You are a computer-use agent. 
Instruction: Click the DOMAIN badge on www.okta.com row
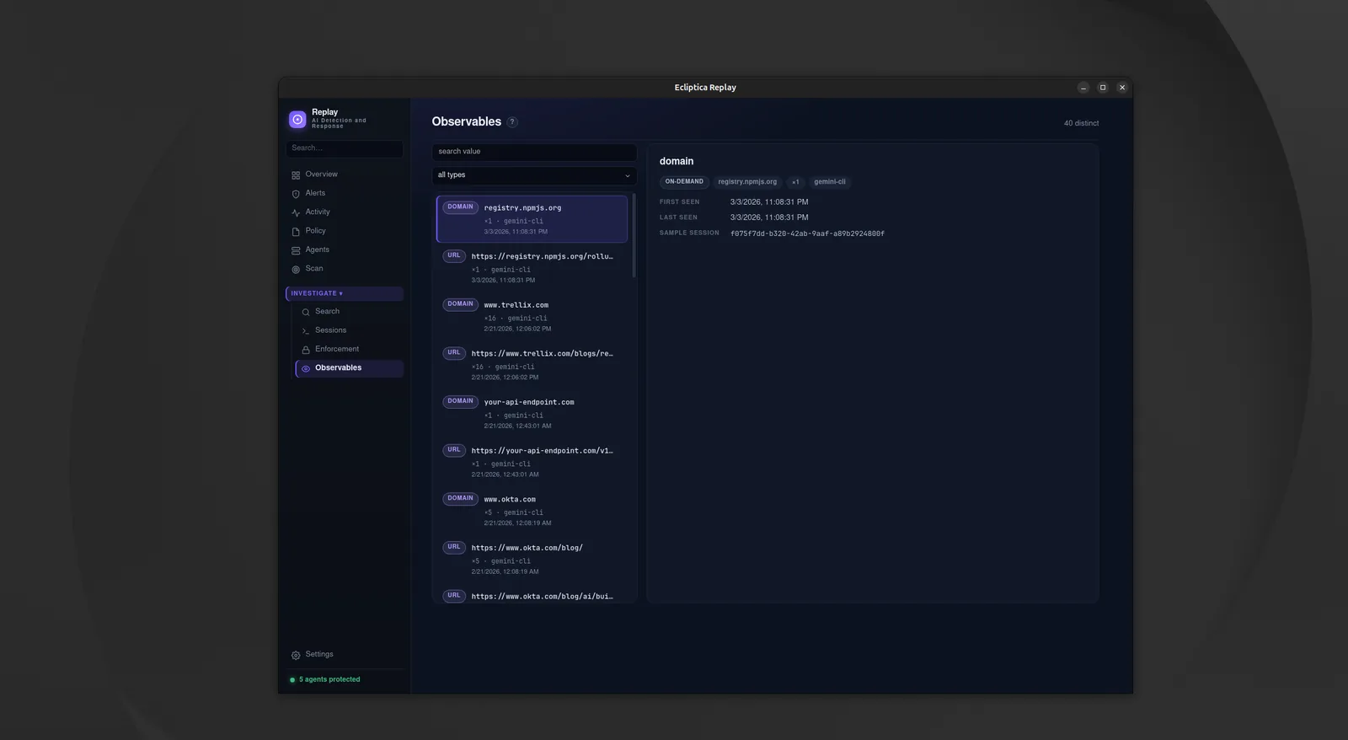coord(460,499)
